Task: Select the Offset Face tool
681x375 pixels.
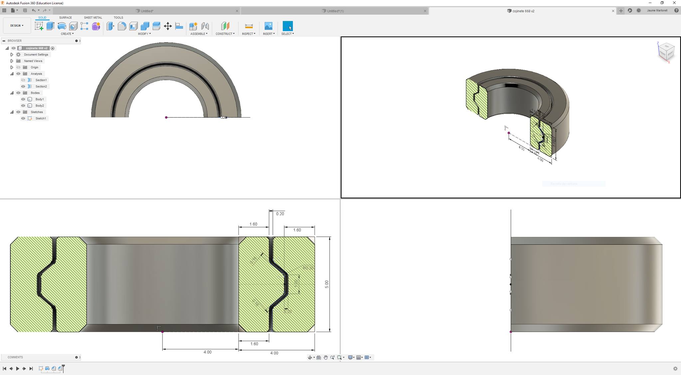Action: tap(156, 26)
